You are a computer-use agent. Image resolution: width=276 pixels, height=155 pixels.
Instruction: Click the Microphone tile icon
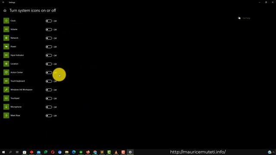point(6,107)
